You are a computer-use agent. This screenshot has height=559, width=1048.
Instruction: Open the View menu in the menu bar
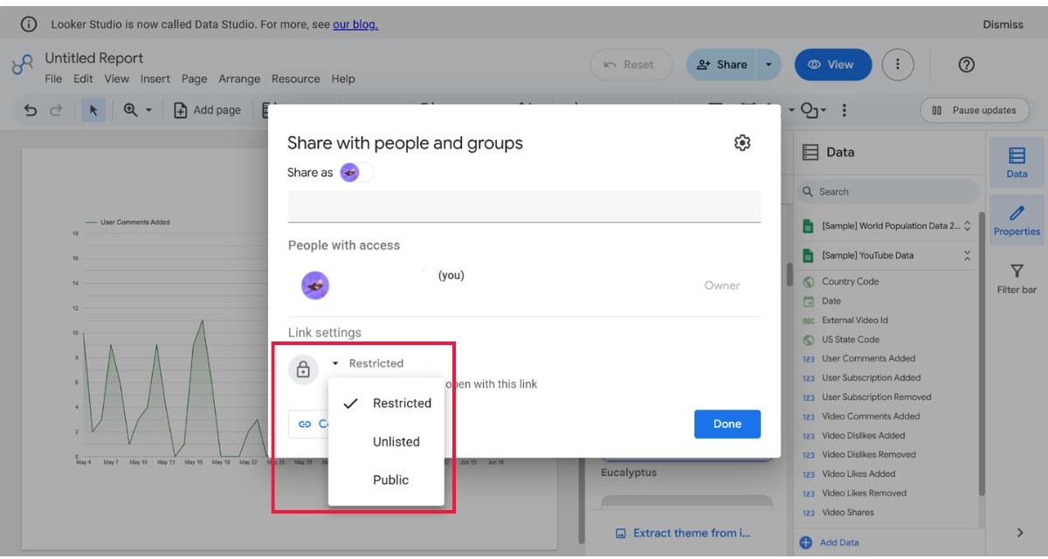tap(117, 79)
